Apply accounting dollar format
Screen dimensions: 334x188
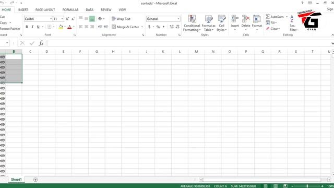pyautogui.click(x=149, y=27)
